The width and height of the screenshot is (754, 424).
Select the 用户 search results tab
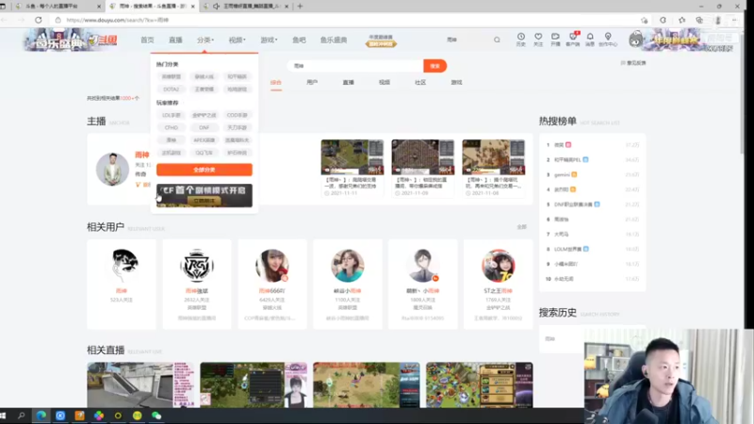312,82
